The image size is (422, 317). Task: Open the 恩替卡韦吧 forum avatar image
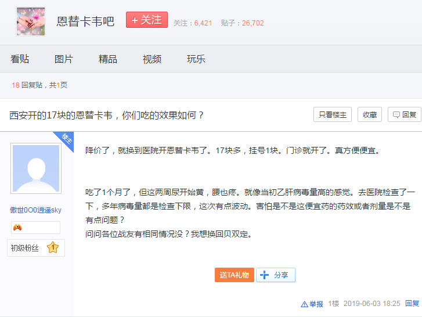pos(31,21)
